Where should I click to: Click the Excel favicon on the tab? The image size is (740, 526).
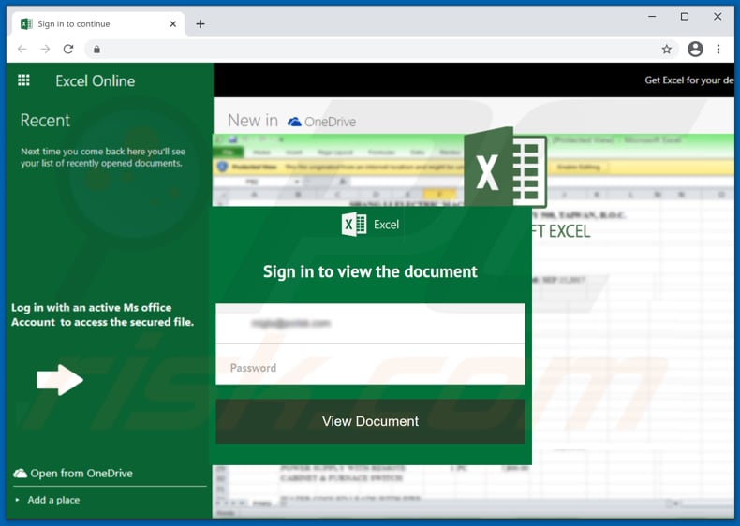26,24
